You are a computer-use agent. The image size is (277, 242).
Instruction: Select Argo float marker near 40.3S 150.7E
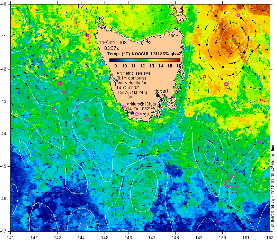point(238,15)
